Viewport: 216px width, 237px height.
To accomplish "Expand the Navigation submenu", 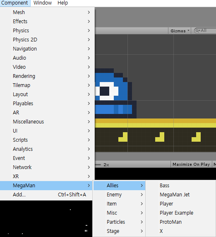I will coord(47,48).
